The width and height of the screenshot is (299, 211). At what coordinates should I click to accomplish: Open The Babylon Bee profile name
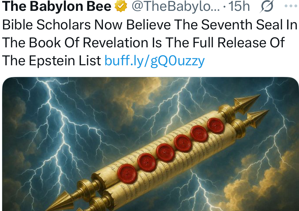pos(57,6)
